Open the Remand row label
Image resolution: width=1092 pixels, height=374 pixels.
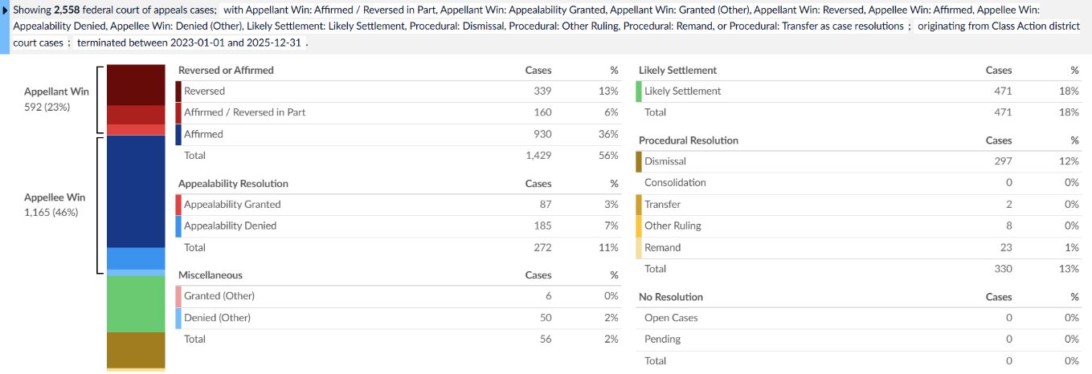point(662,248)
